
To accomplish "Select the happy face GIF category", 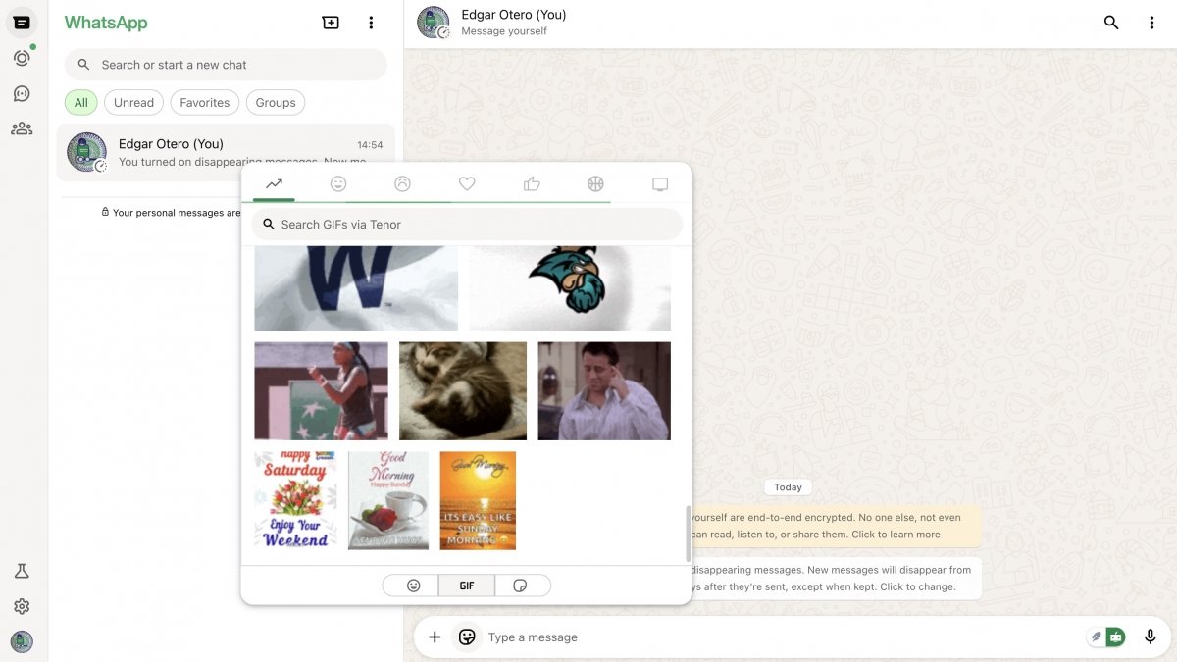I will point(338,183).
